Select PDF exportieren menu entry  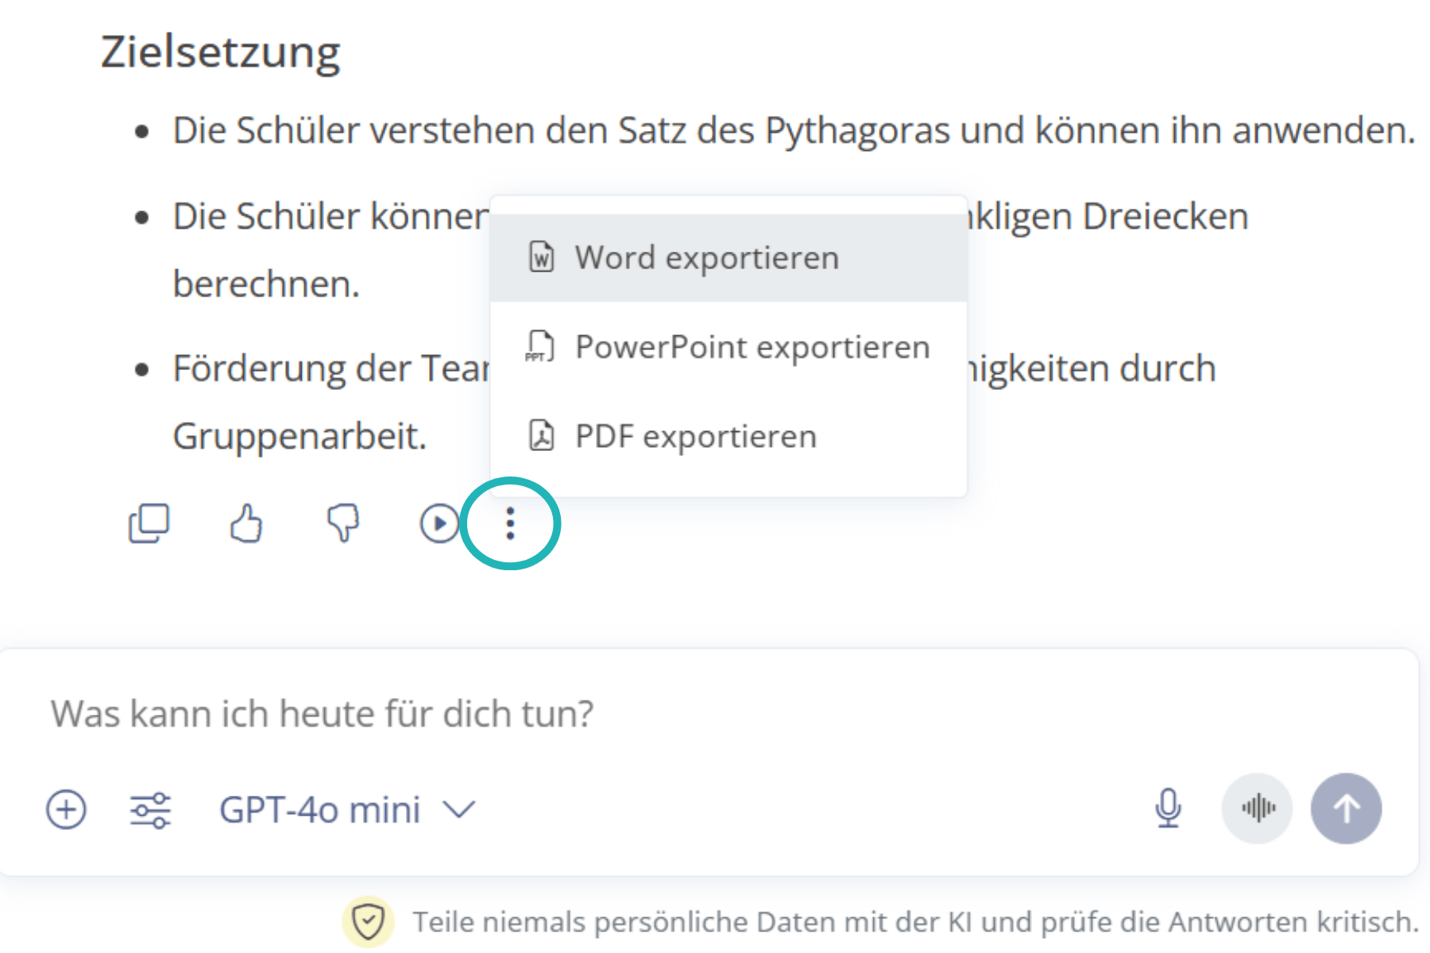pos(696,436)
